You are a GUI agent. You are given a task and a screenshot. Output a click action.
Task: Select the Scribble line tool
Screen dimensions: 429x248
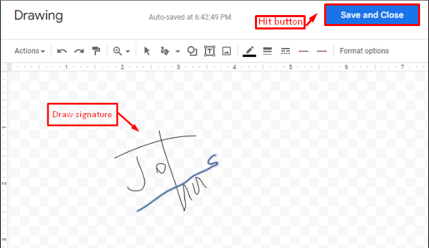[x=164, y=51]
